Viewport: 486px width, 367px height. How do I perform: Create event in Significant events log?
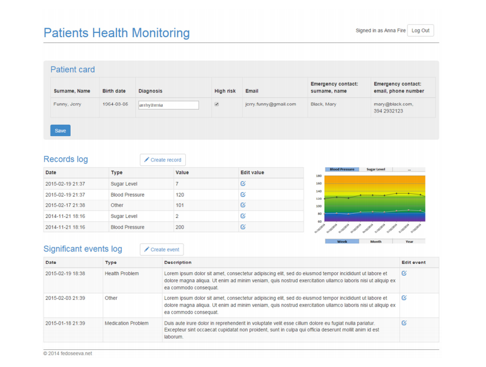tap(162, 249)
